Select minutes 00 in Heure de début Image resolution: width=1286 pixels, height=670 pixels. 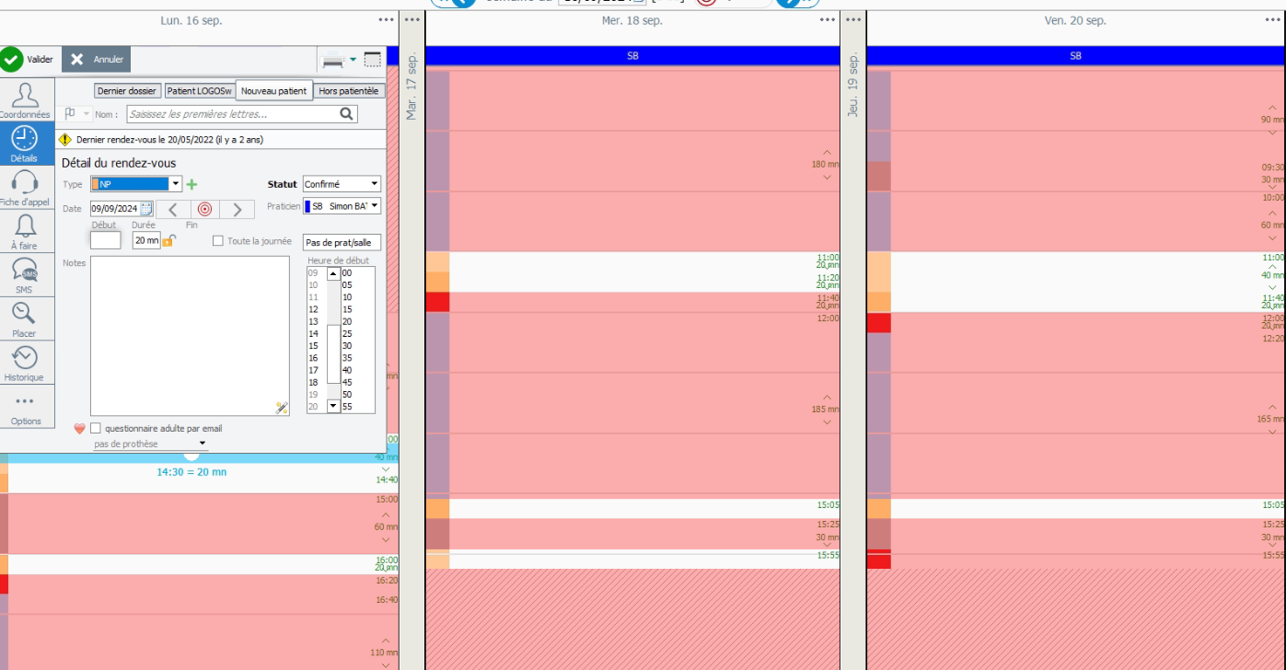click(347, 273)
